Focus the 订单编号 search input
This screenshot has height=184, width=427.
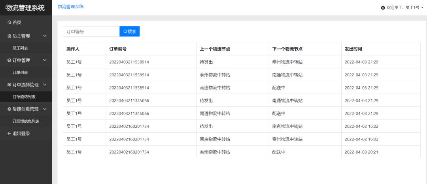click(91, 31)
